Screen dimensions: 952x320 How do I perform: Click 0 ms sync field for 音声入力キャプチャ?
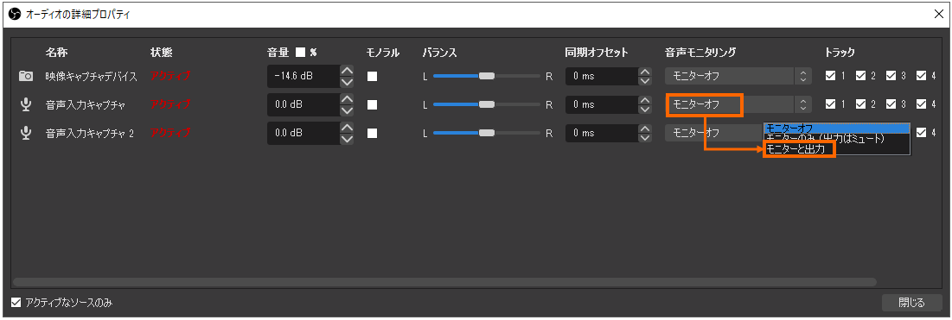[x=602, y=104]
